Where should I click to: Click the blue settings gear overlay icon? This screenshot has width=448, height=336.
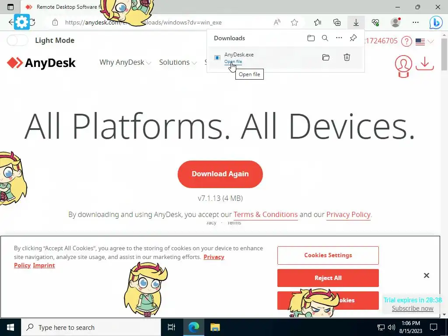click(22, 22)
